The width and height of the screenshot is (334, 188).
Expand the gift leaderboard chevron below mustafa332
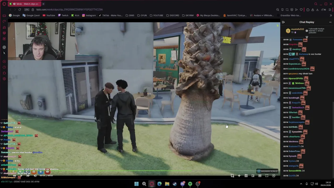pyautogui.click(x=307, y=37)
